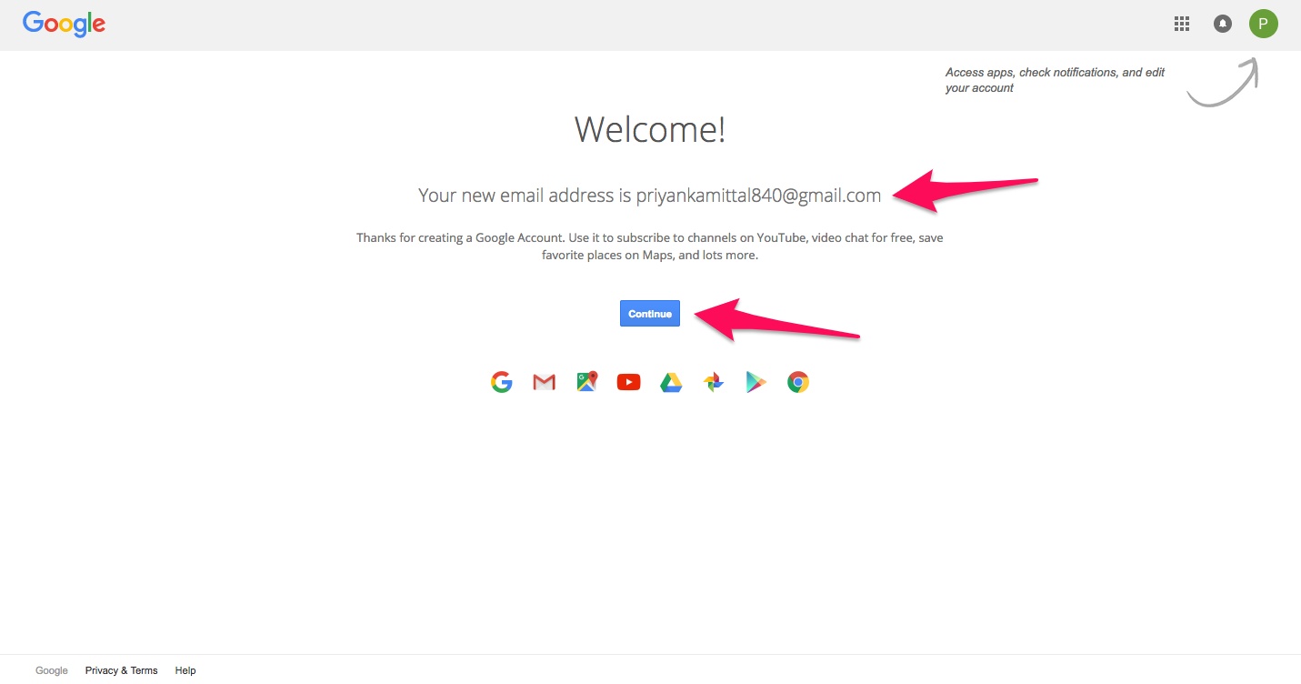This screenshot has width=1301, height=684.
Task: Click the Welcome! heading
Action: click(650, 130)
